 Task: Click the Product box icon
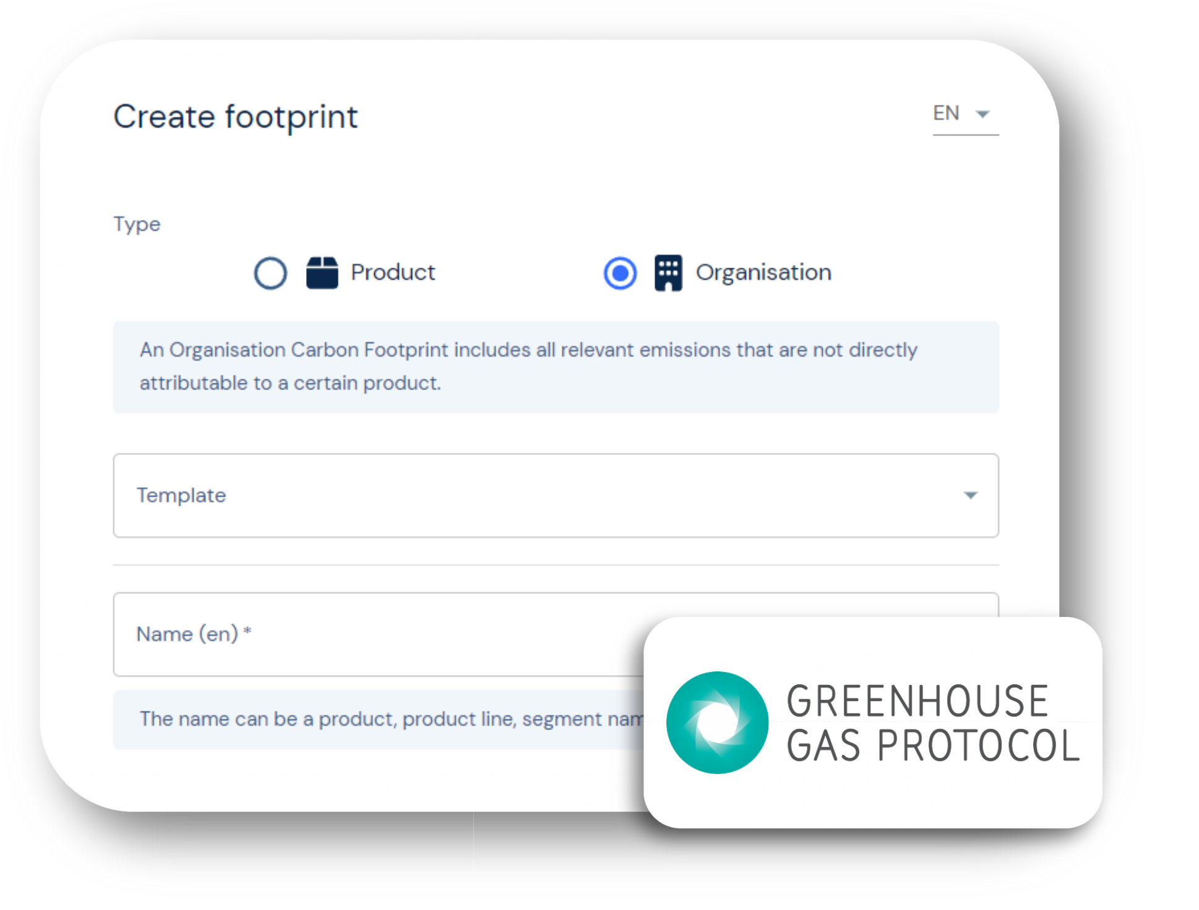[x=322, y=273]
